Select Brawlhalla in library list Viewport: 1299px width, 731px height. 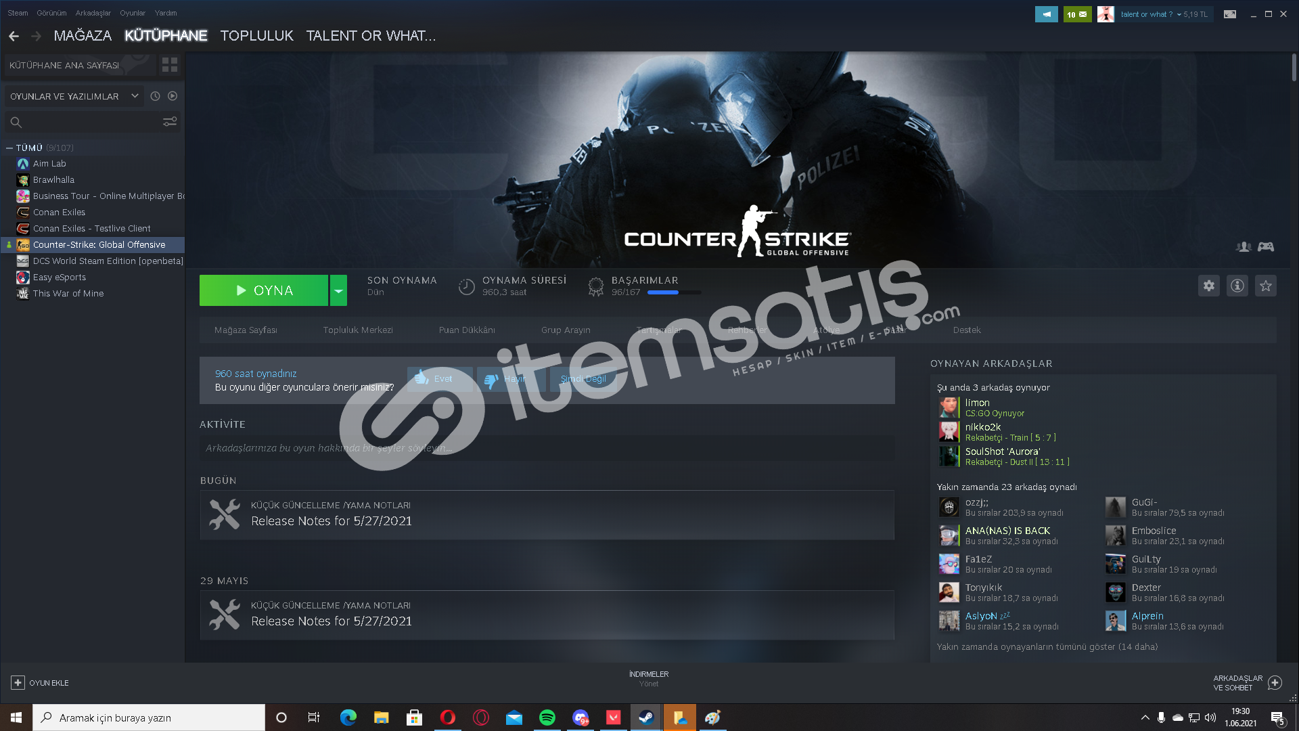tap(53, 180)
